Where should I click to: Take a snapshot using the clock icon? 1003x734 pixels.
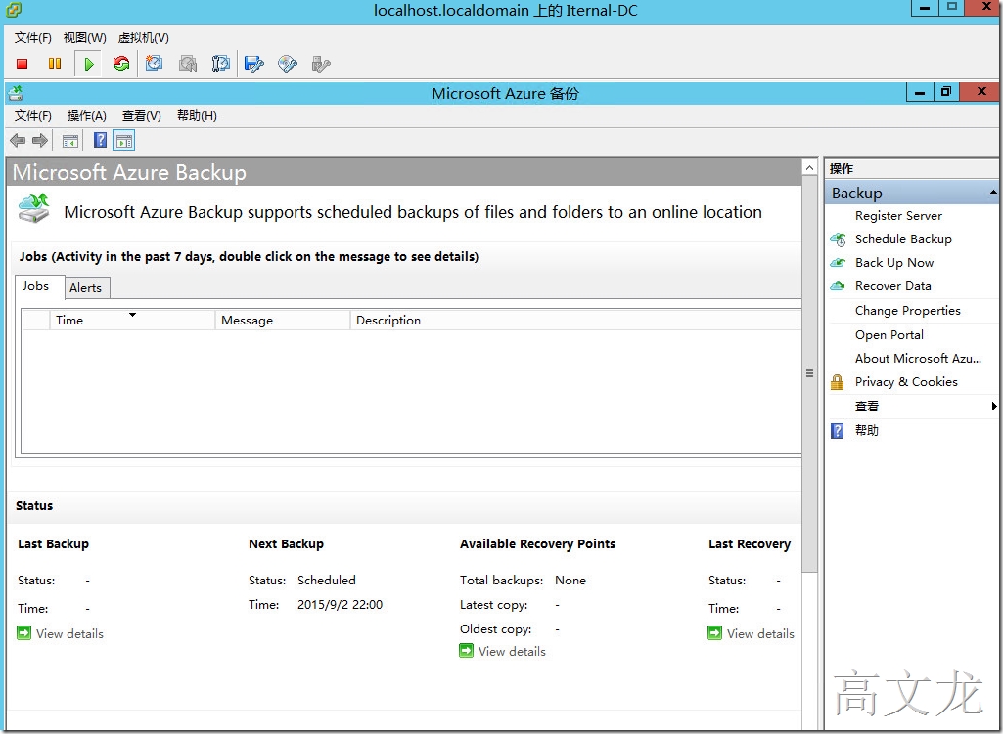tap(155, 64)
